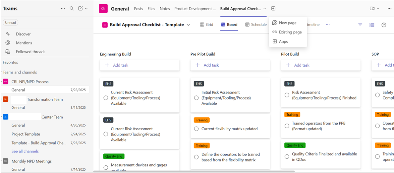Open the help question mark icon
Image resolution: width=394 pixels, height=173 pixels.
(384, 25)
